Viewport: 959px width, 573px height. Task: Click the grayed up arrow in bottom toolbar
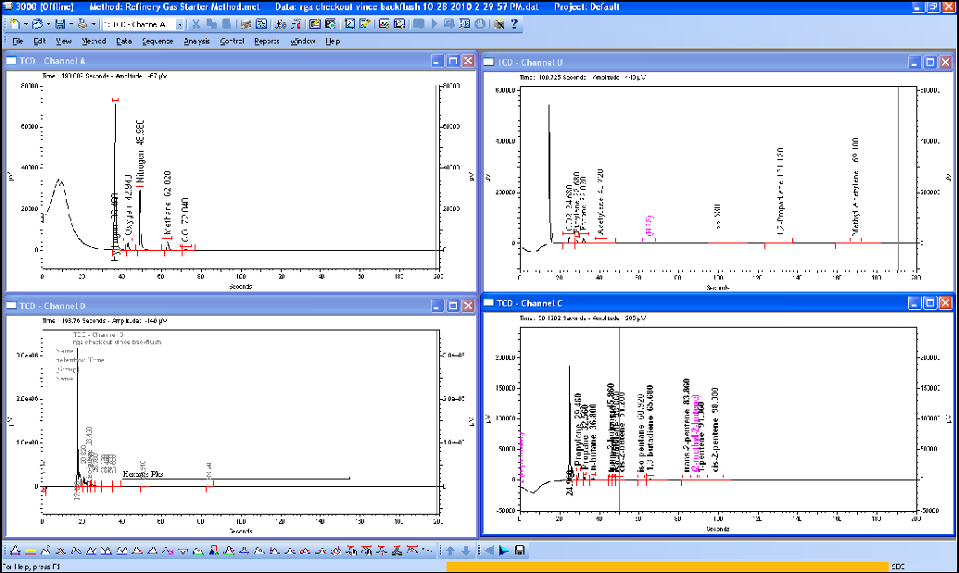pos(450,551)
